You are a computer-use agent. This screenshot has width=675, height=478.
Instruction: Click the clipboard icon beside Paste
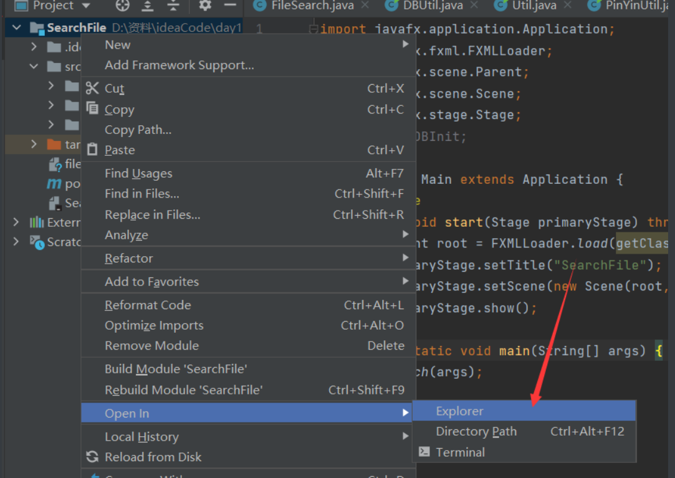pos(92,150)
